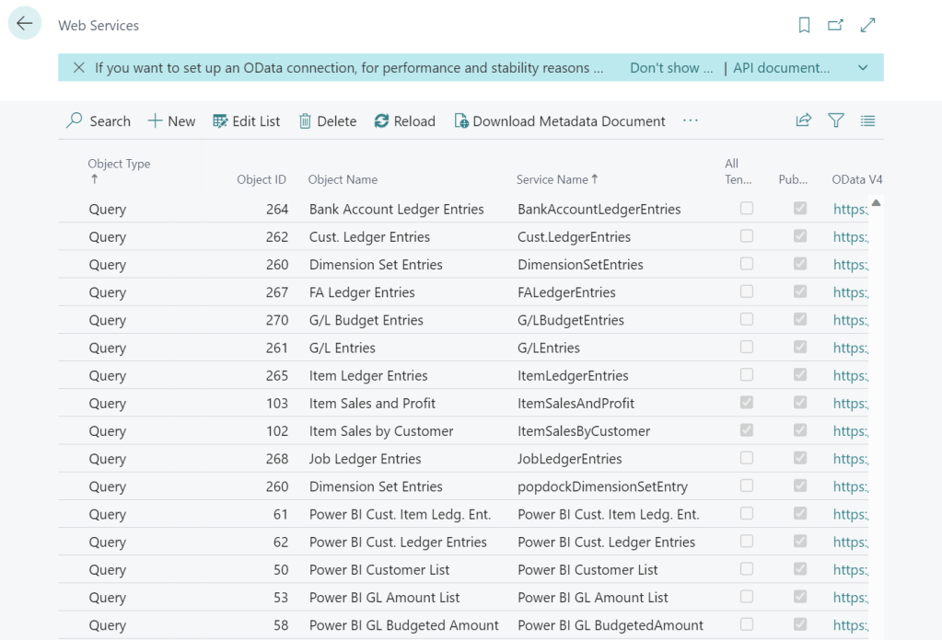The image size is (942, 640).
Task: Click Object ID 103 cell
Action: click(276, 403)
